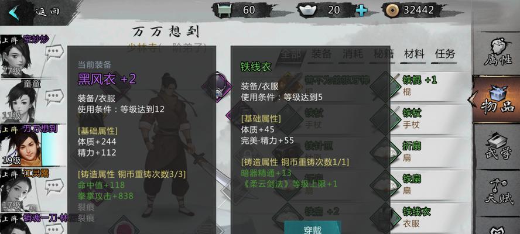Open chat bubble next to 江灵露
The image size is (520, 234).
pos(54,186)
